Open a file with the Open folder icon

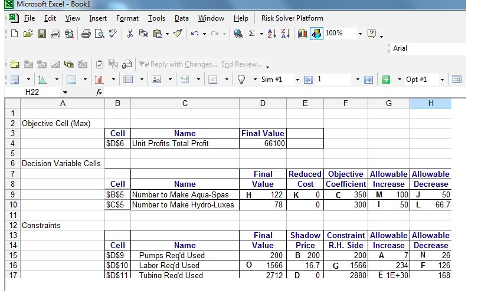(x=28, y=34)
